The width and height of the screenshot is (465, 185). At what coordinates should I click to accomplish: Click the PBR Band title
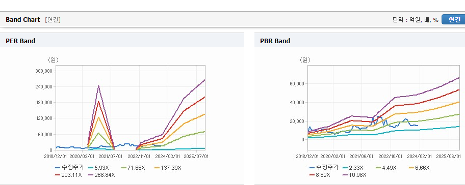click(x=275, y=41)
